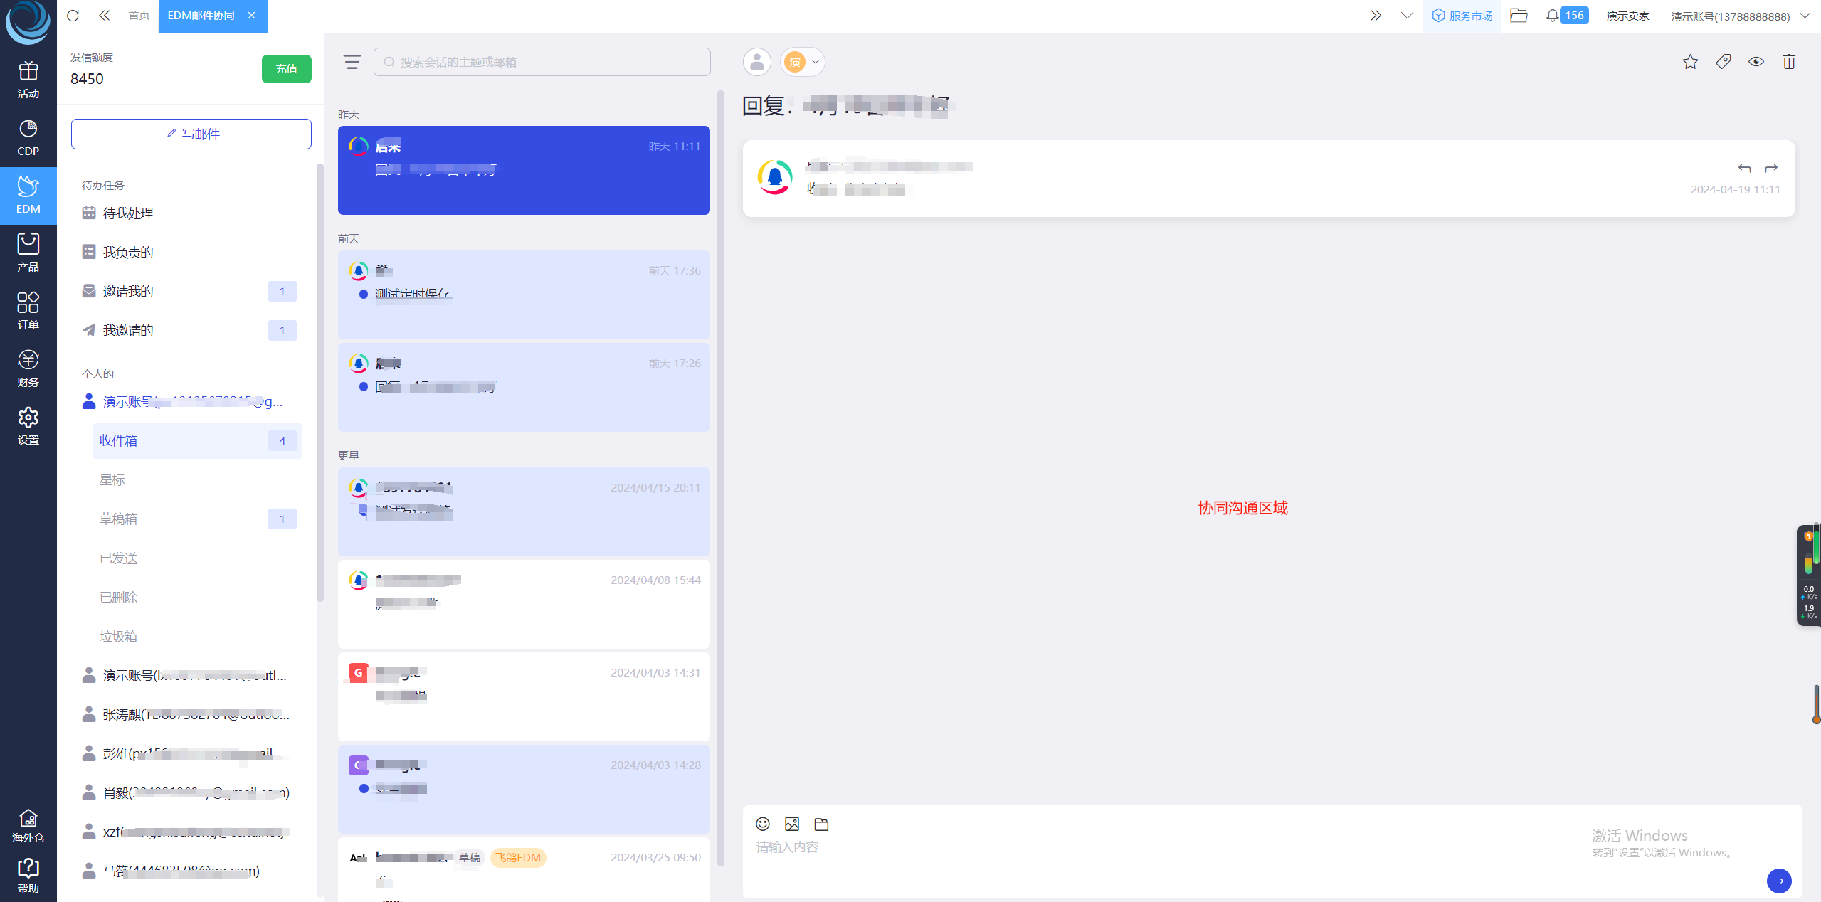Open the 产品 sidebar section
This screenshot has height=902, width=1821.
[28, 253]
